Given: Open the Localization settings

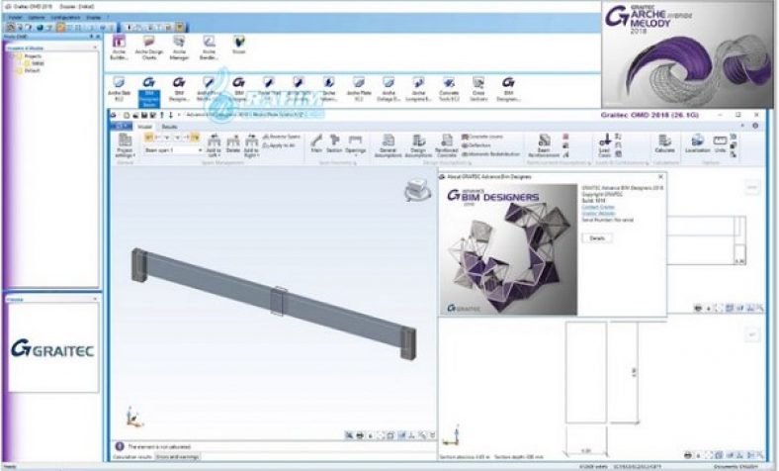Looking at the screenshot, I should [x=698, y=143].
